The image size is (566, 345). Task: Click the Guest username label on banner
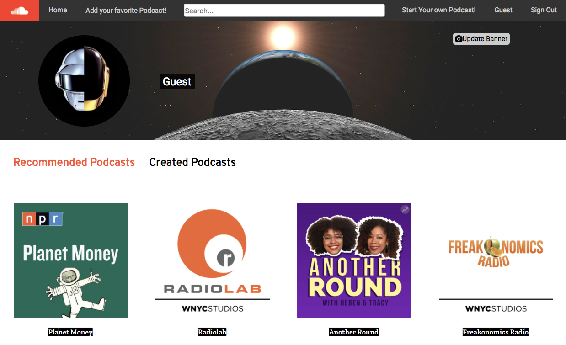click(177, 82)
